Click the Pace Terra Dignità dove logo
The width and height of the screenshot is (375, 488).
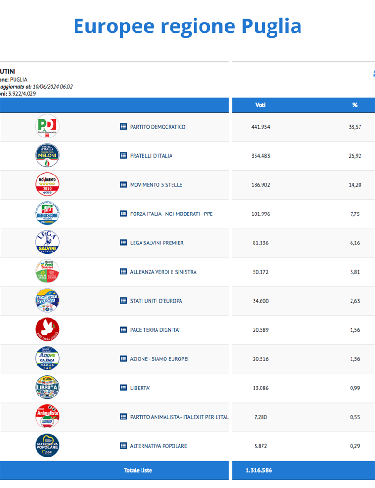point(47,329)
